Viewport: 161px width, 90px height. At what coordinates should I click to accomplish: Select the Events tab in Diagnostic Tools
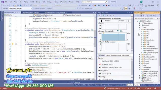pos(108,55)
